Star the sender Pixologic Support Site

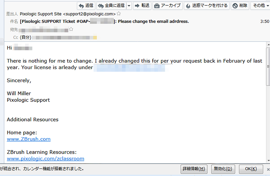tap(118, 14)
